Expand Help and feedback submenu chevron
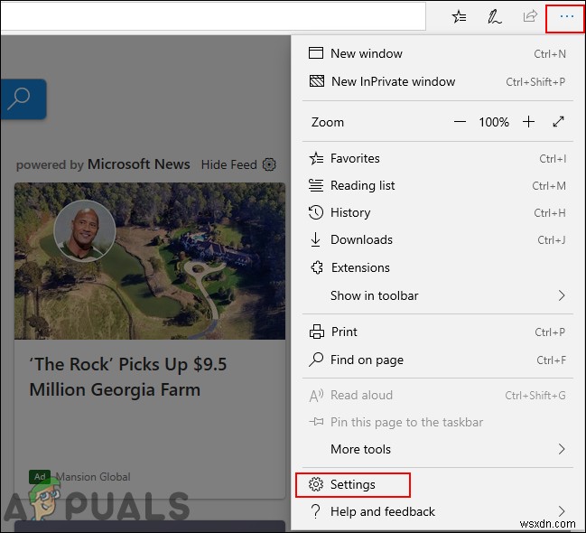 point(562,511)
